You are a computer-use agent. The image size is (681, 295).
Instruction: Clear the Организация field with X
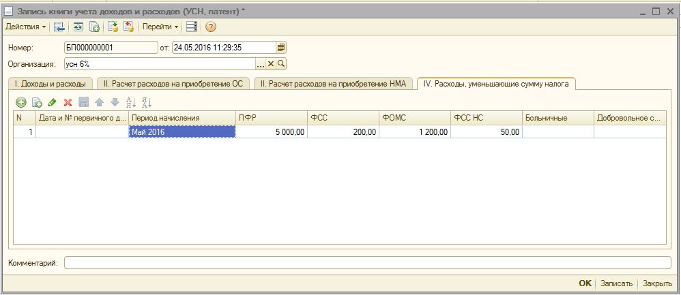pyautogui.click(x=271, y=64)
